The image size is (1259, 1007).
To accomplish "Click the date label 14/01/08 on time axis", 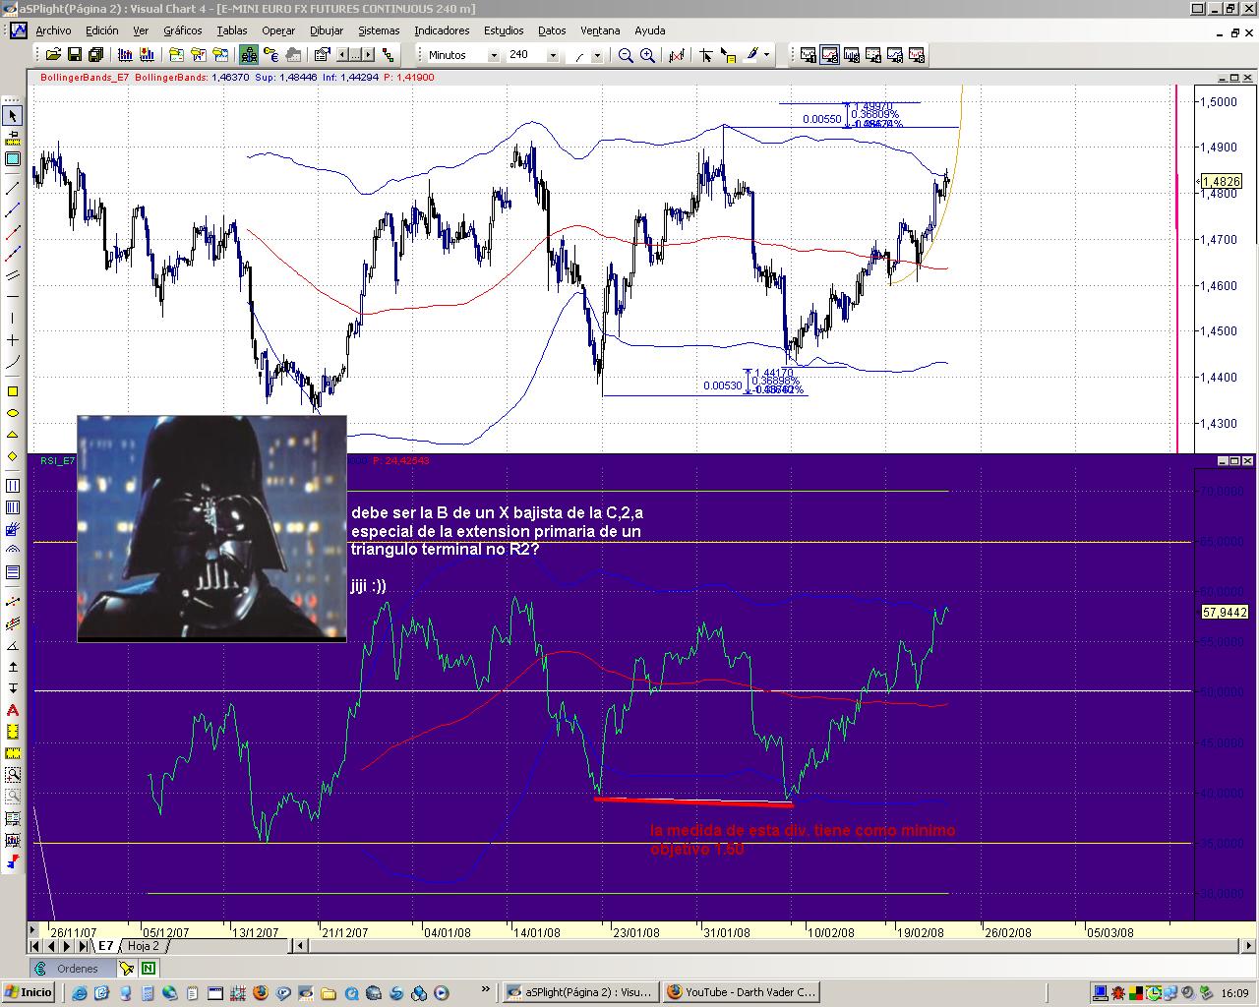I will tap(537, 932).
